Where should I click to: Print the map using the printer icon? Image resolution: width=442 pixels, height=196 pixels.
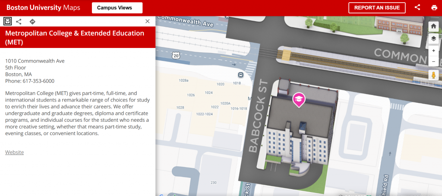point(434,7)
